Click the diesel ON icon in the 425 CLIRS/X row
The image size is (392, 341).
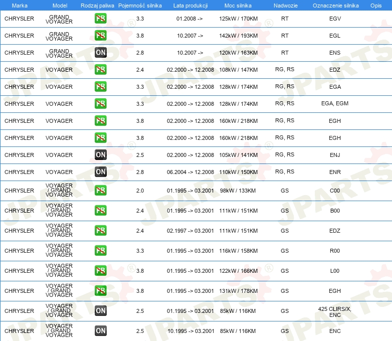(100, 311)
